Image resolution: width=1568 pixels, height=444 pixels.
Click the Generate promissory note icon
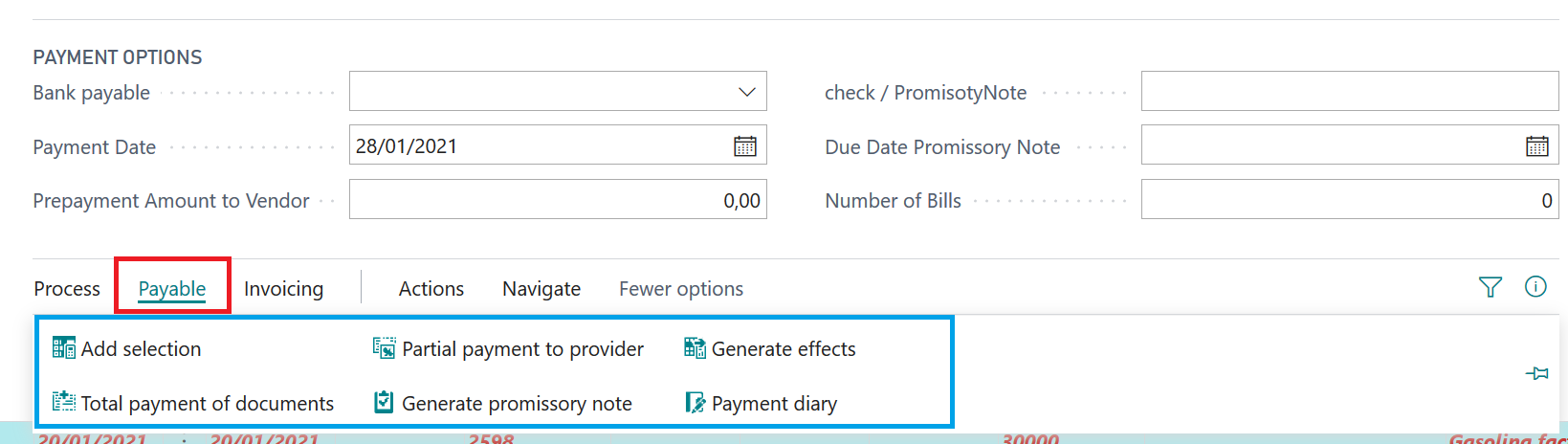click(x=384, y=403)
